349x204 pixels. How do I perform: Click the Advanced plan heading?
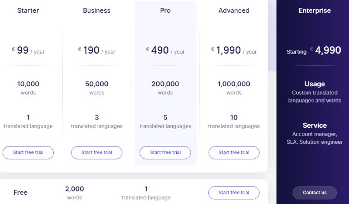pyautogui.click(x=234, y=10)
